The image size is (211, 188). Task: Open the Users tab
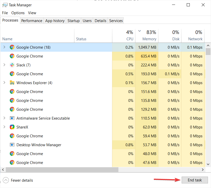(x=87, y=21)
